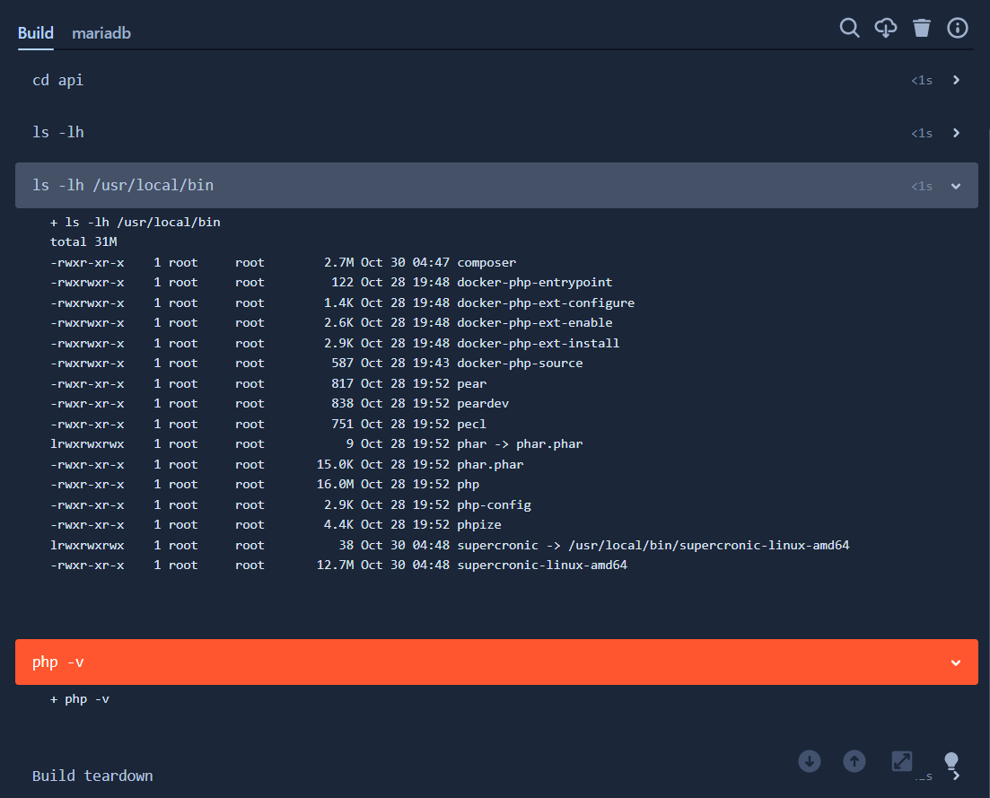Viewport: 990px width, 798px height.
Task: Open the log search tool
Action: [x=849, y=28]
